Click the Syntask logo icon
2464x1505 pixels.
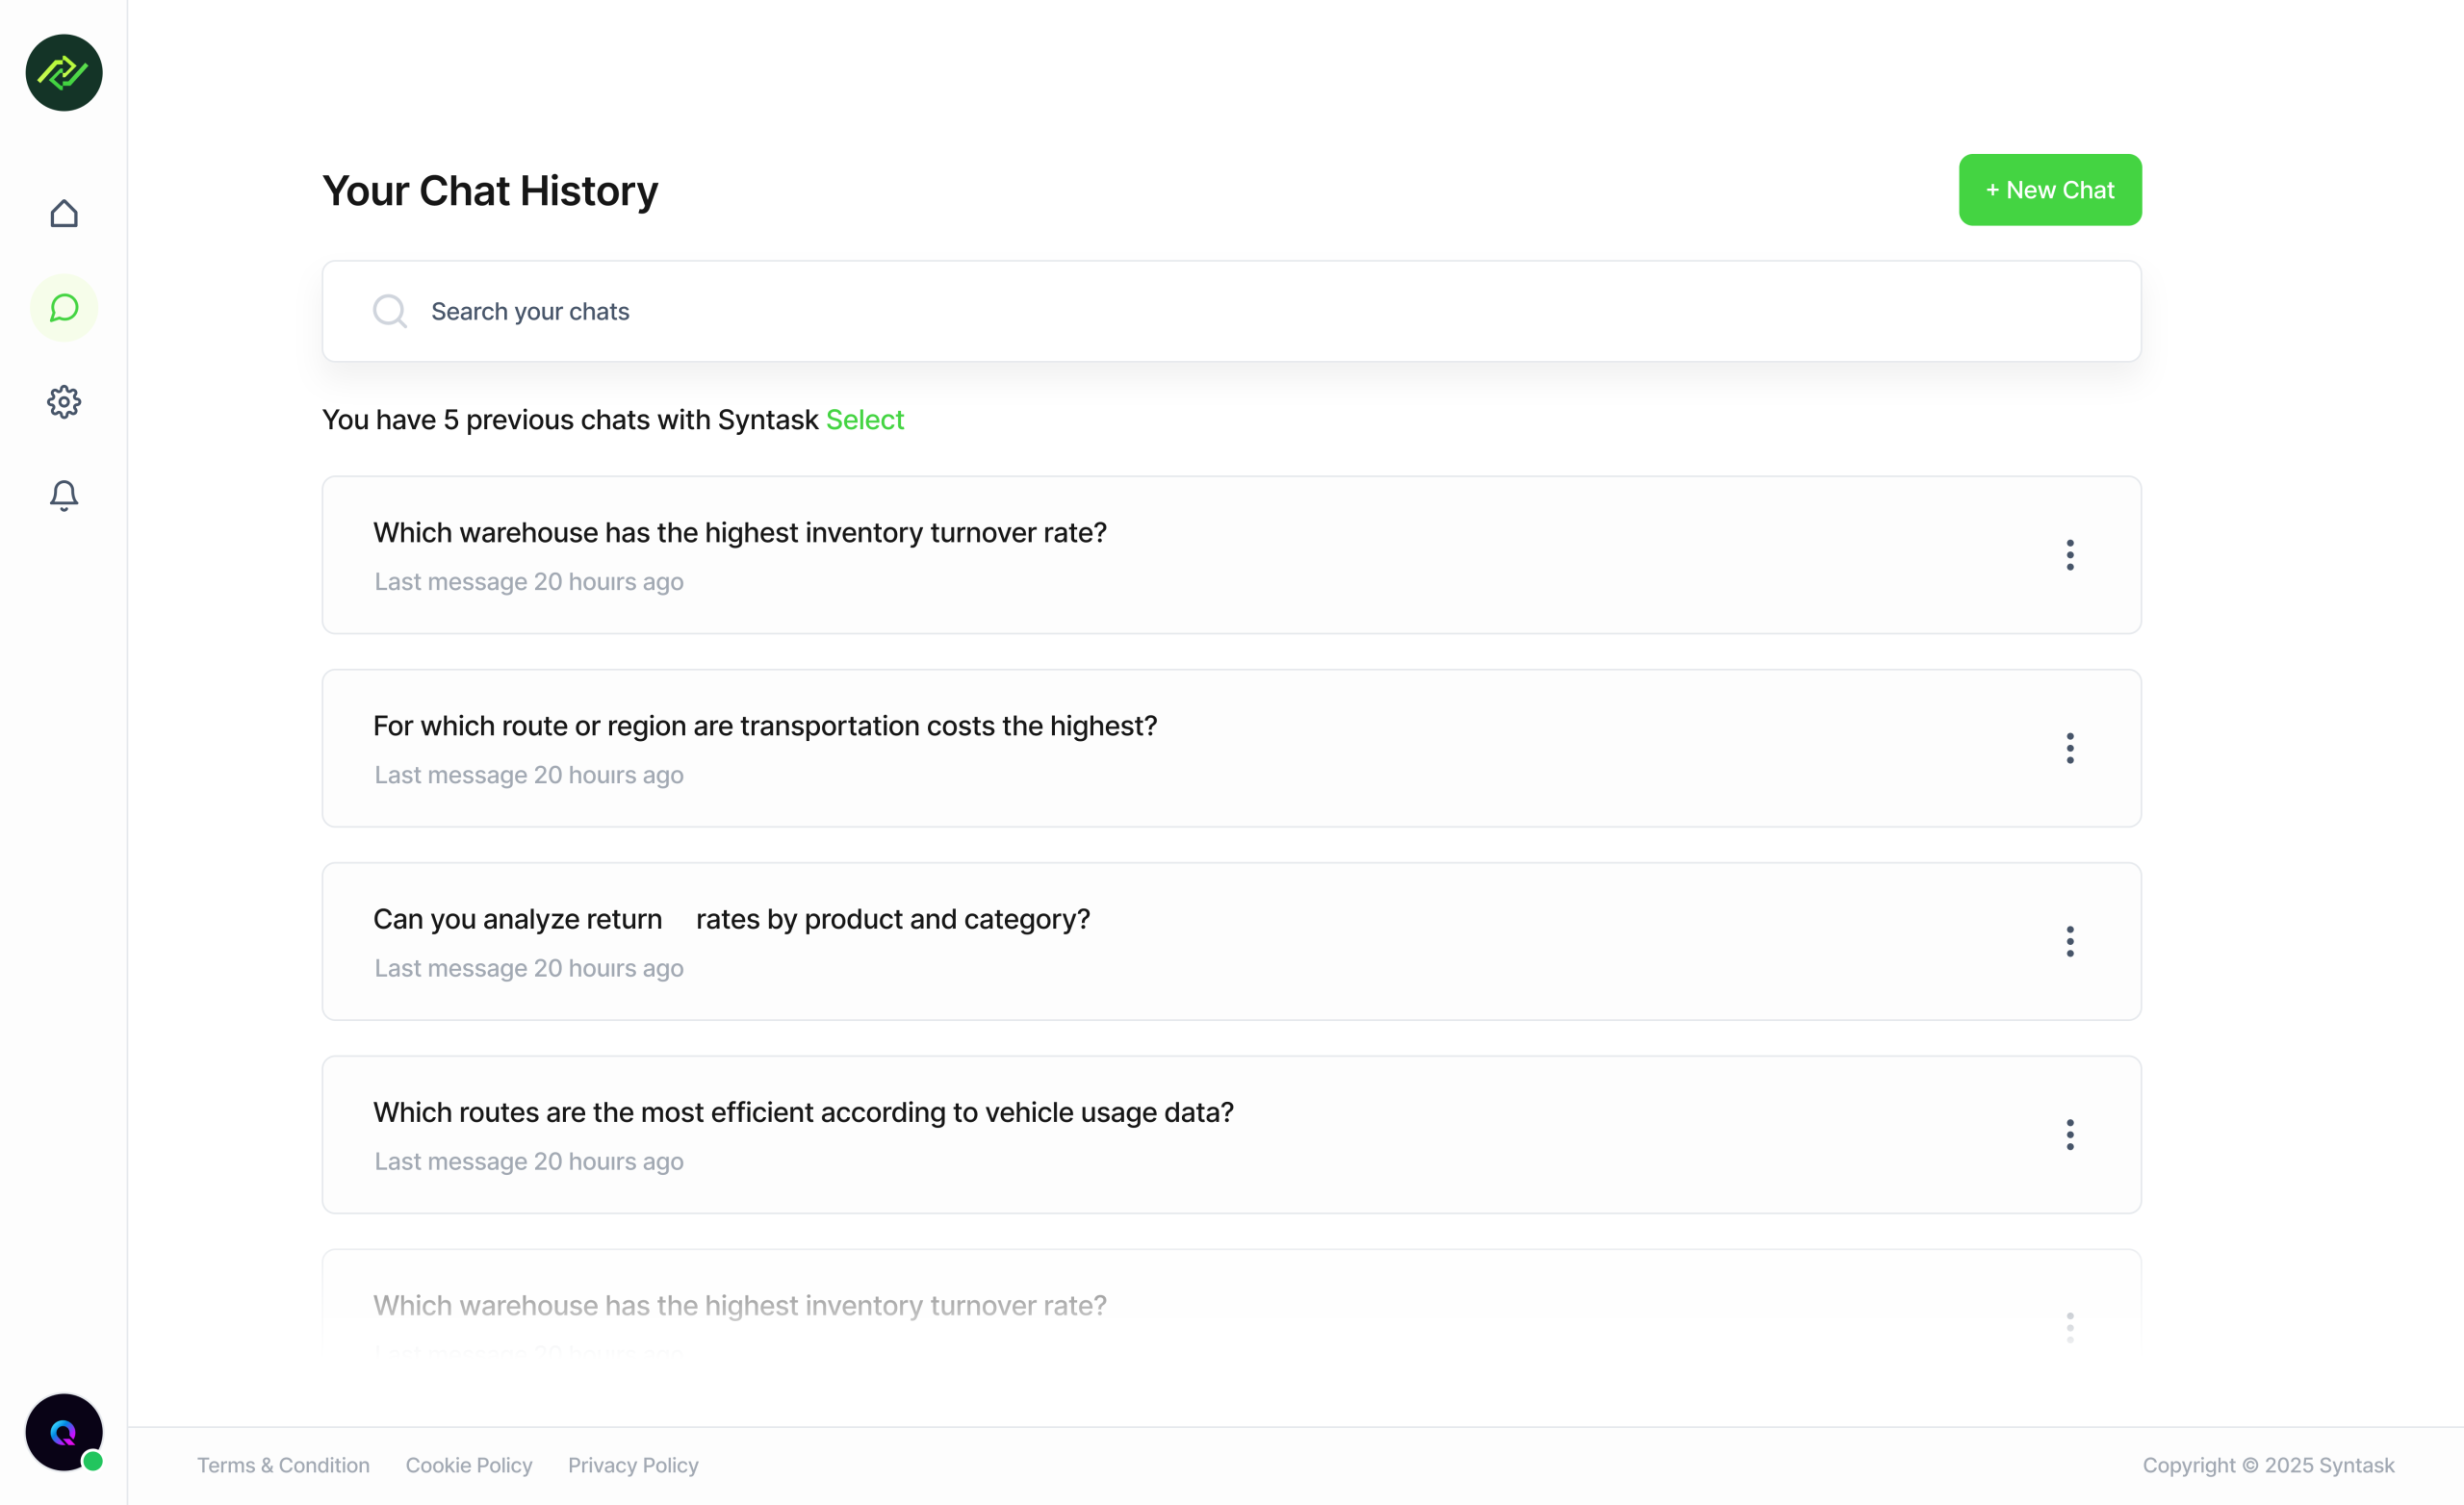pyautogui.click(x=64, y=73)
